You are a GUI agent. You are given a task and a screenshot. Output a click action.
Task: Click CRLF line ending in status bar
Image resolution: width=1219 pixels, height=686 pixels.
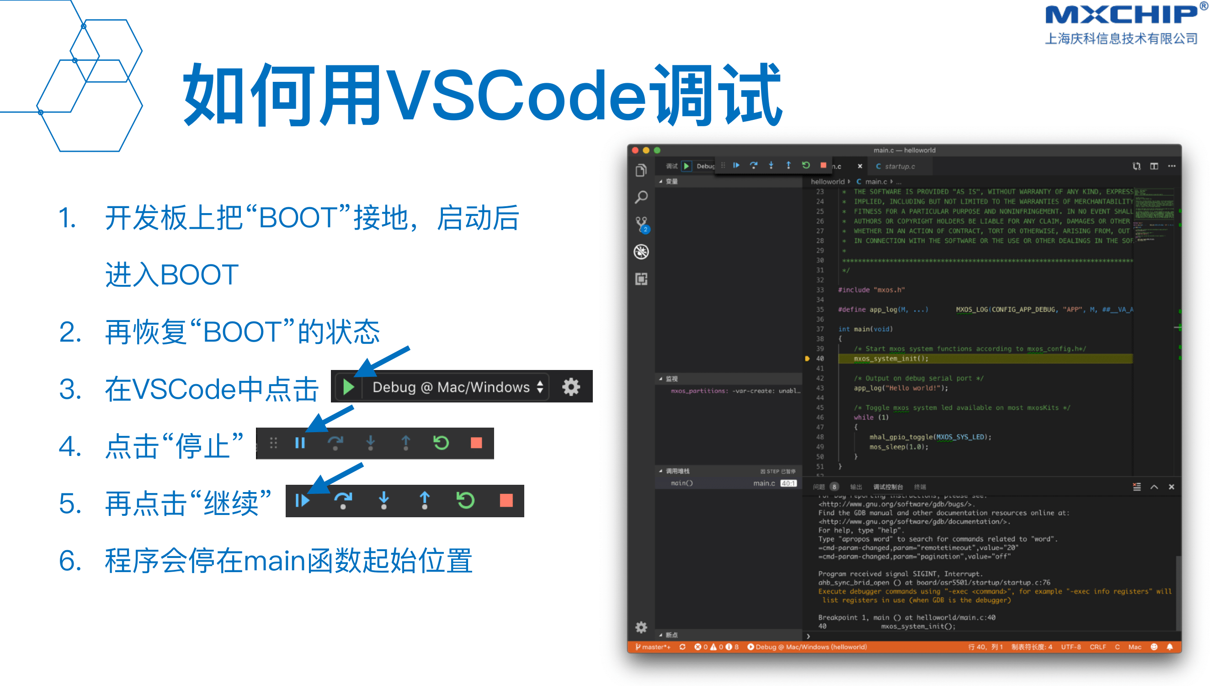tap(1097, 647)
